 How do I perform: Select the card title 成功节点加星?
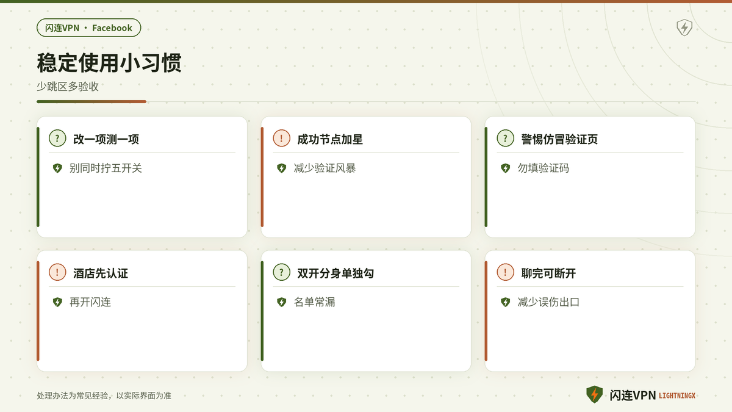click(x=330, y=139)
